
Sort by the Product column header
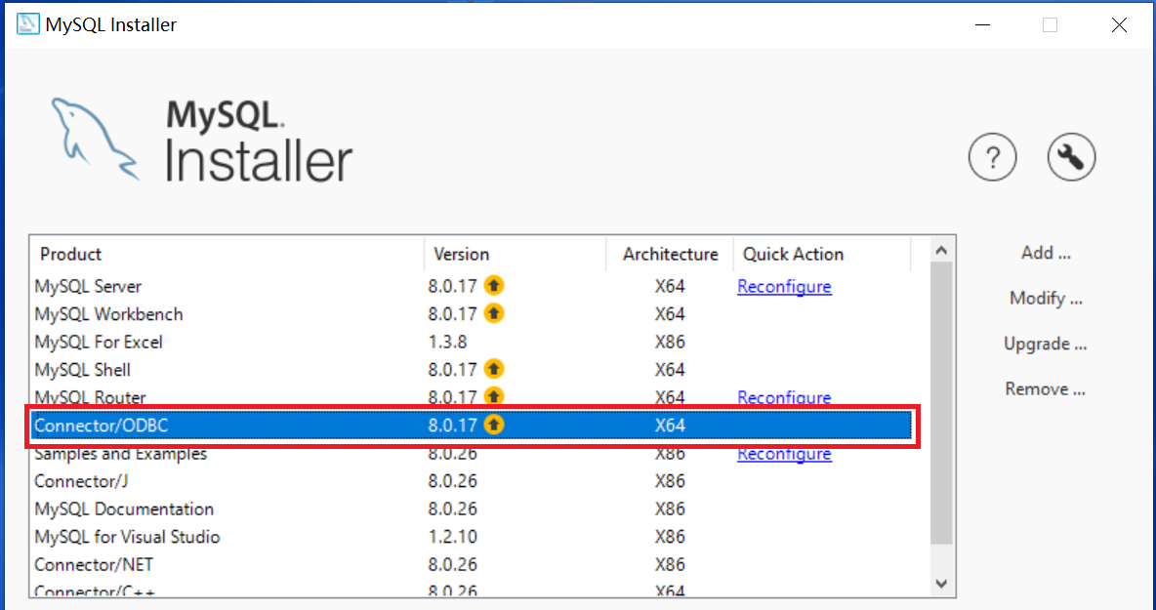227,254
